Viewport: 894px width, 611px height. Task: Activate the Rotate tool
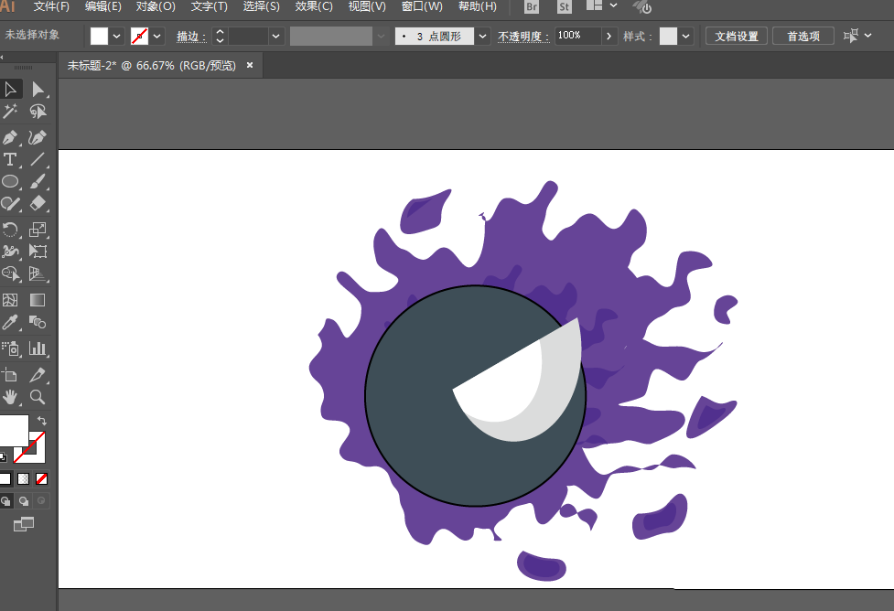tap(10, 230)
